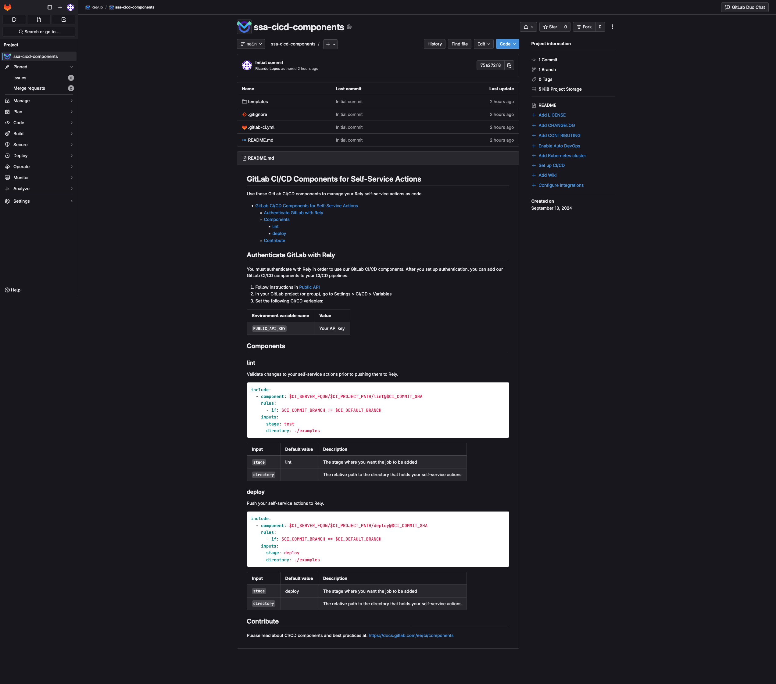Click the Search or go to field

pos(39,32)
